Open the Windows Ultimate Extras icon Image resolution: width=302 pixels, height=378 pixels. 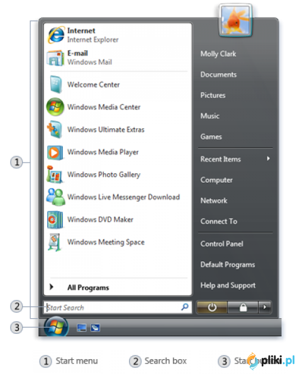[55, 129]
